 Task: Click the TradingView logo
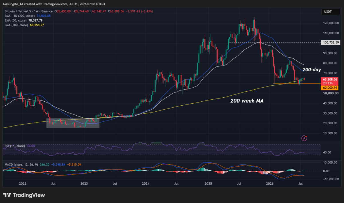(24, 195)
